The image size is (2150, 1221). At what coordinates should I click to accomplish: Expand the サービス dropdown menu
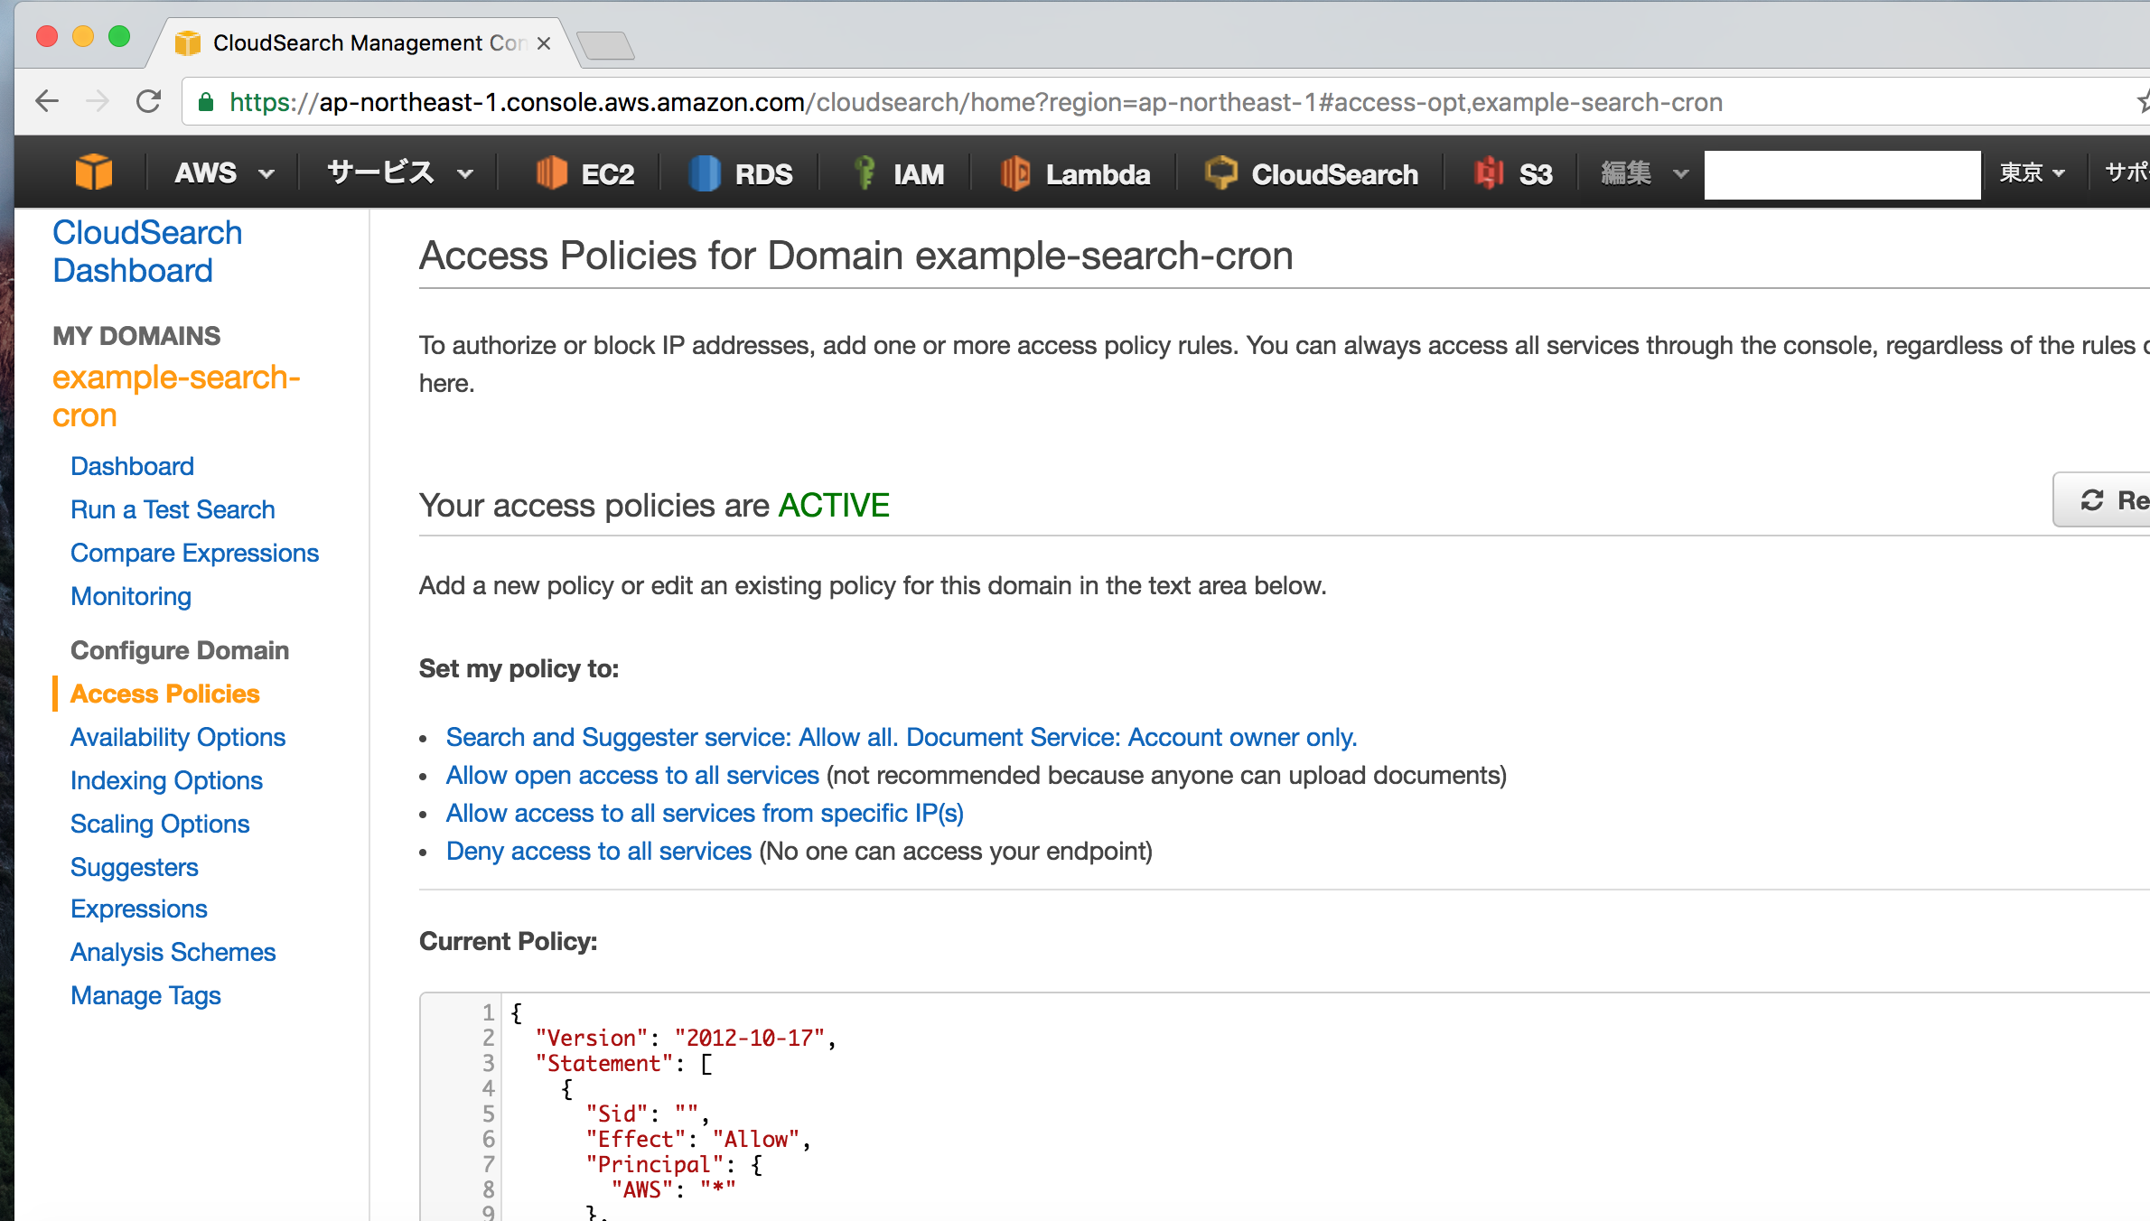click(x=400, y=172)
